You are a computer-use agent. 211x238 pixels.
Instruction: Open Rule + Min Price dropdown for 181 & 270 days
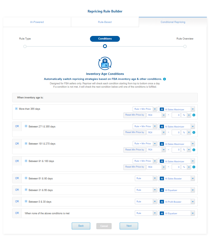pos(145,143)
